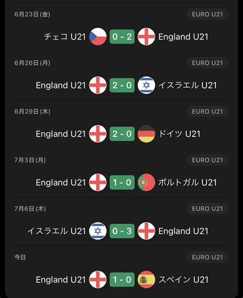Open the チェコ U21 team name
The height and width of the screenshot is (298, 243).
pyautogui.click(x=65, y=37)
